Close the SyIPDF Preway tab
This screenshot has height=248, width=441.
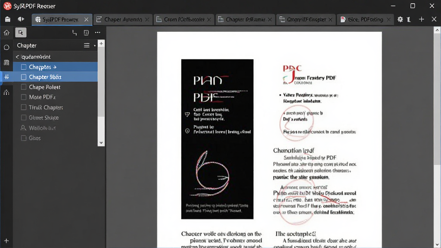(86, 19)
